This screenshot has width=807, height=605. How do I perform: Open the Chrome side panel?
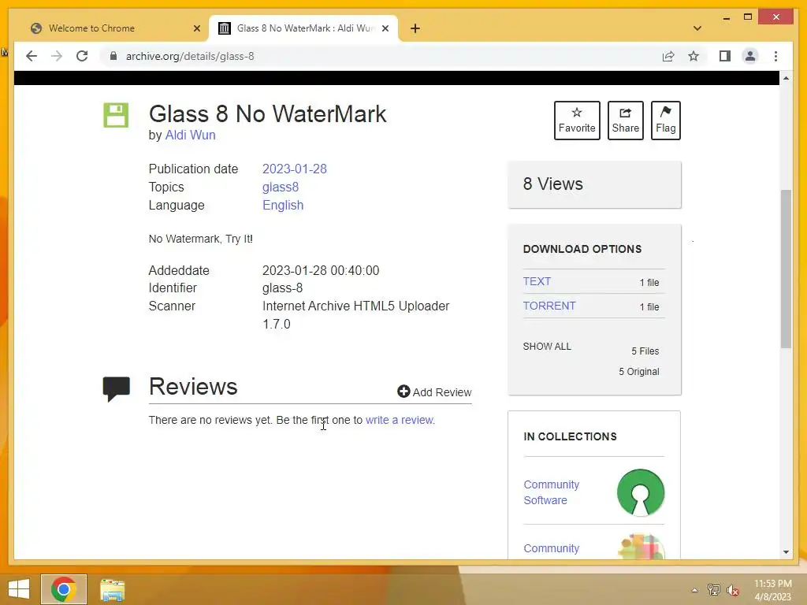[725, 56]
